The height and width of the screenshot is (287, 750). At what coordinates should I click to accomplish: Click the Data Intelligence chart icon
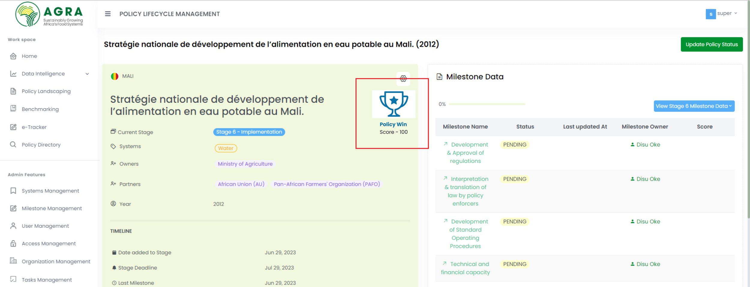click(x=13, y=74)
